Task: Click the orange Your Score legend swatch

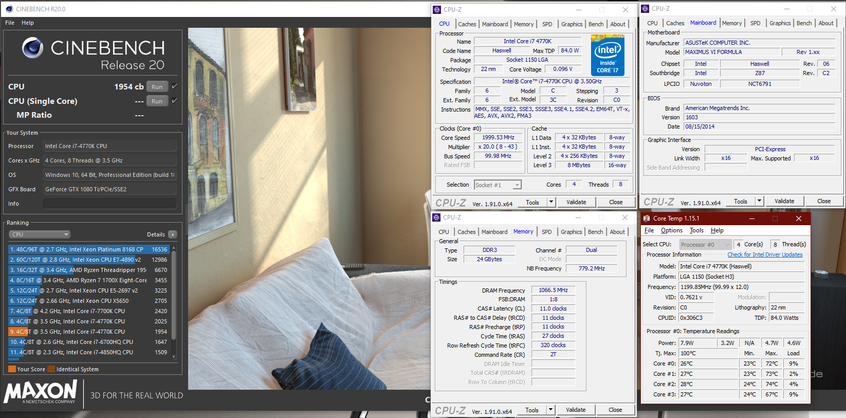Action: click(12, 369)
